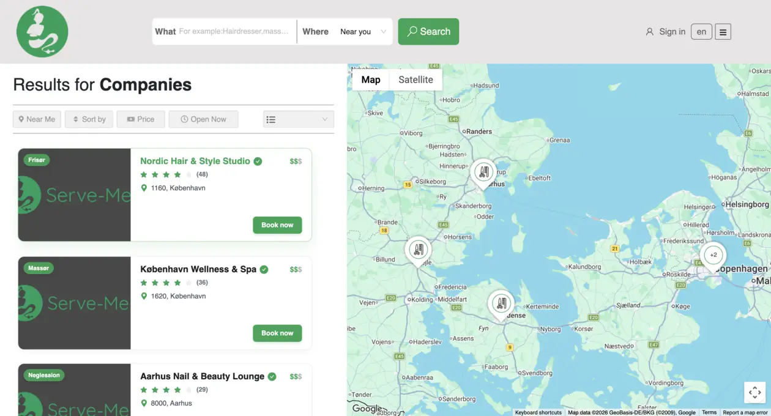The image size is (771, 416).
Task: Open Aarhus Nail & Beauty Lounge listing
Action: tap(203, 376)
